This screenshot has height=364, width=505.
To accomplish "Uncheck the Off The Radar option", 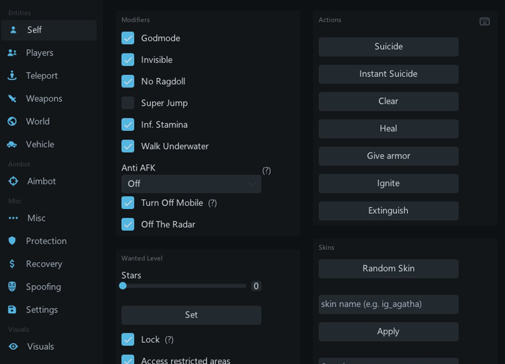I will click(x=128, y=224).
